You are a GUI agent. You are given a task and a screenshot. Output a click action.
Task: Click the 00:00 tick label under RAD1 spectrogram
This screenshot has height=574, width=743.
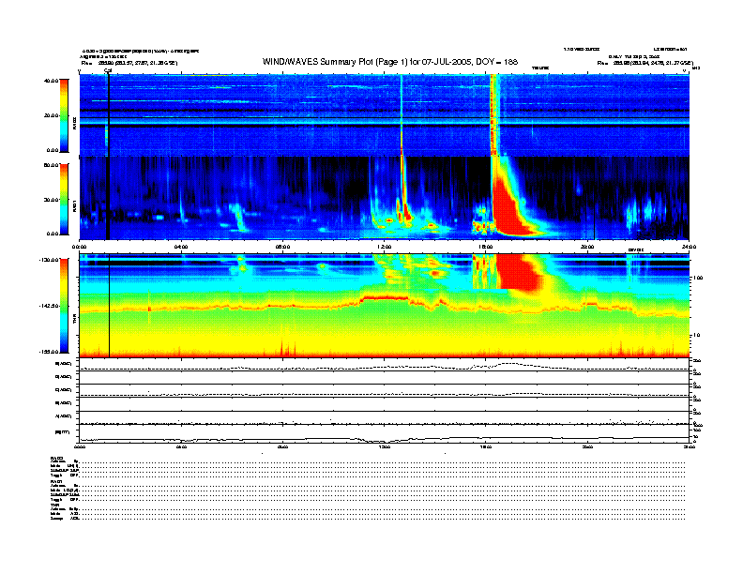tap(79, 247)
